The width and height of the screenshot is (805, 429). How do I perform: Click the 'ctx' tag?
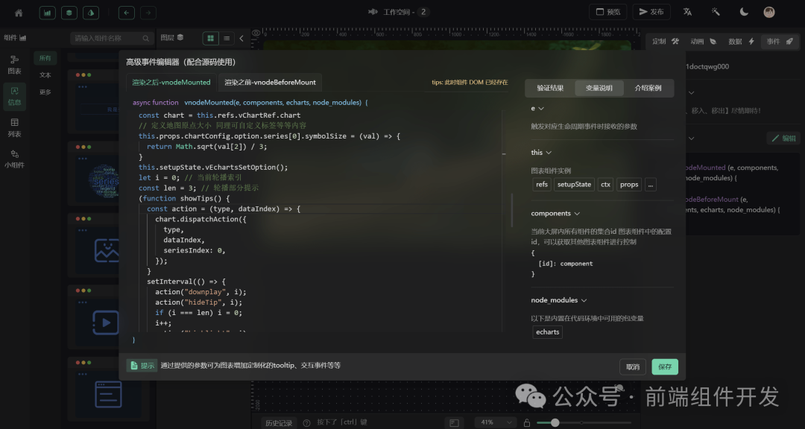point(606,185)
